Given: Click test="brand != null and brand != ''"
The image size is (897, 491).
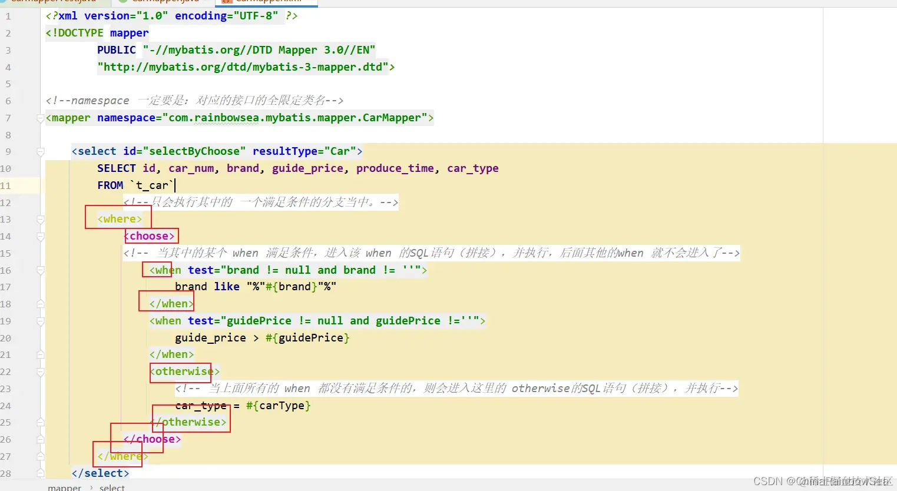Looking at the screenshot, I should (x=304, y=270).
